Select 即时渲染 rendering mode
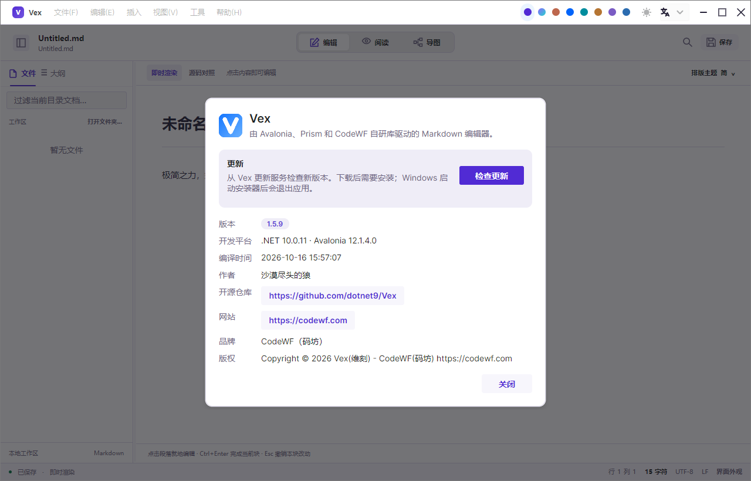The width and height of the screenshot is (751, 481). [164, 73]
